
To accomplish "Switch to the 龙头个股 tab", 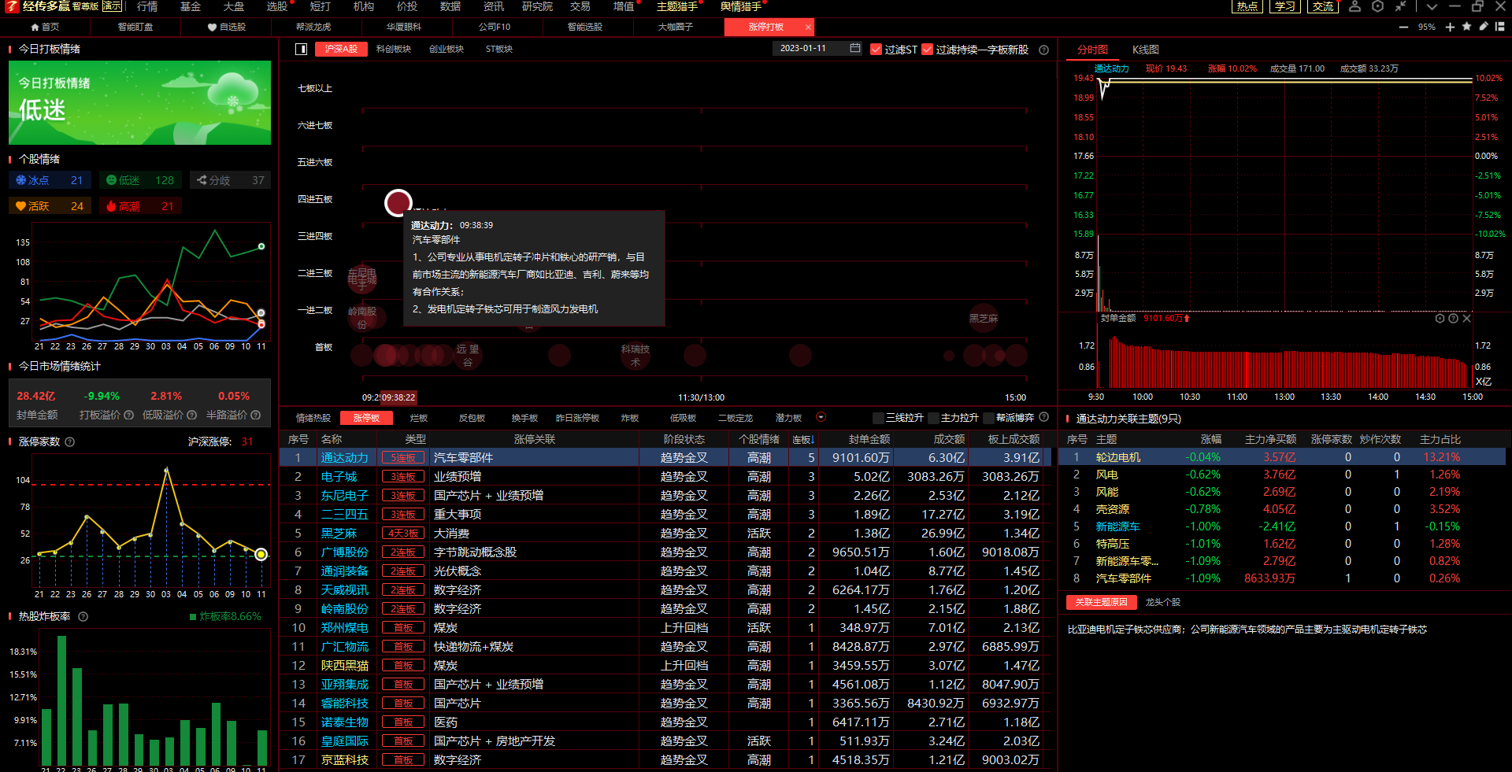I will click(1162, 602).
